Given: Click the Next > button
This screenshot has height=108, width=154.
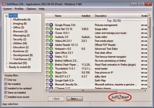Looking at the screenshot, I should coord(74,99).
